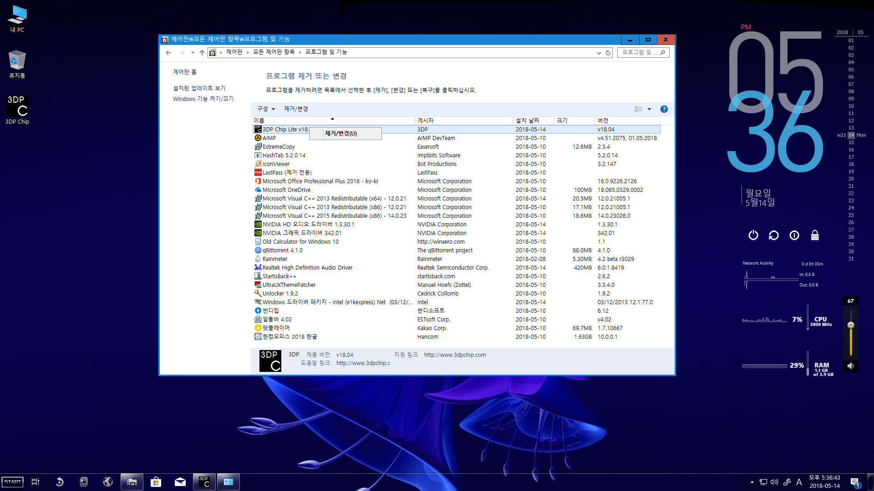
Task: Open the 3DP Chip taskbar icon
Action: tap(204, 482)
